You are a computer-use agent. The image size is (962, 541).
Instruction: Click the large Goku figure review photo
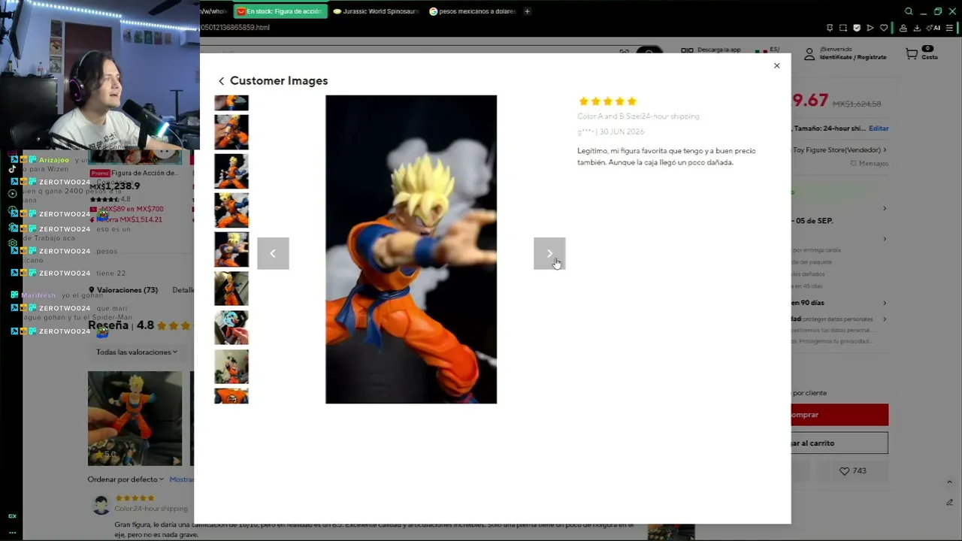pos(411,249)
